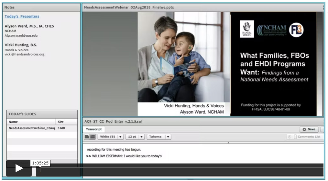Viewport: 328px width, 181px height.
Task: Open Today's Presenters link
Action: point(22,16)
